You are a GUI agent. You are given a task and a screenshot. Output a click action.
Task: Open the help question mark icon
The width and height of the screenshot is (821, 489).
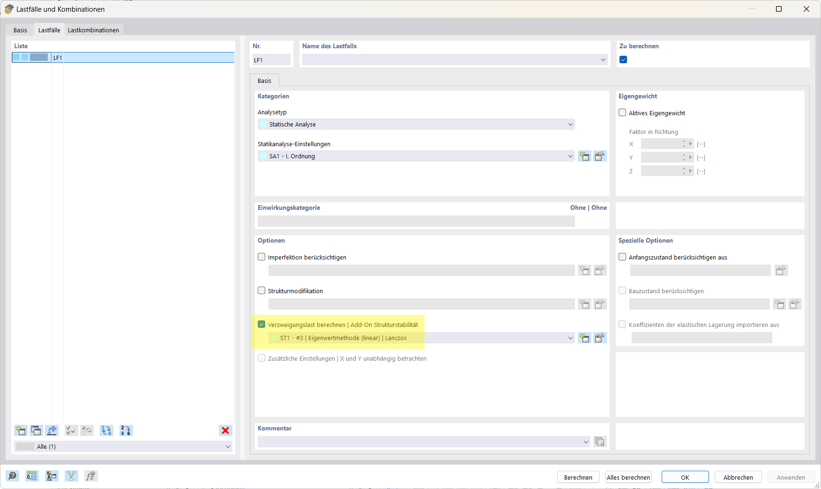tap(13, 476)
